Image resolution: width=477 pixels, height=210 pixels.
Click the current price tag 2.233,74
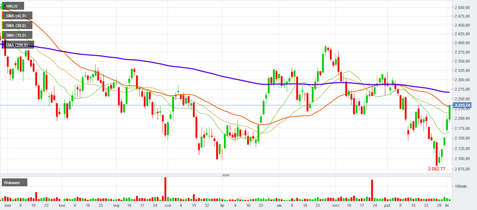point(462,105)
